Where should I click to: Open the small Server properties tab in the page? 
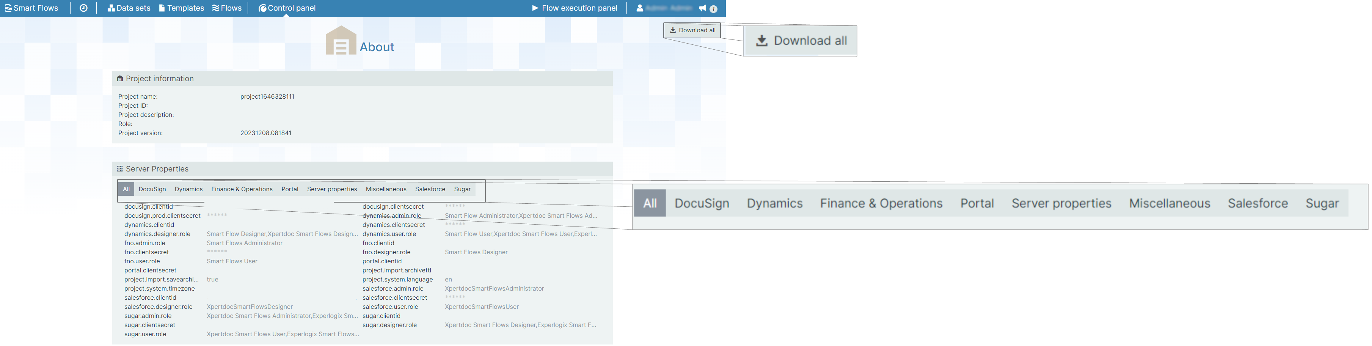tap(332, 189)
